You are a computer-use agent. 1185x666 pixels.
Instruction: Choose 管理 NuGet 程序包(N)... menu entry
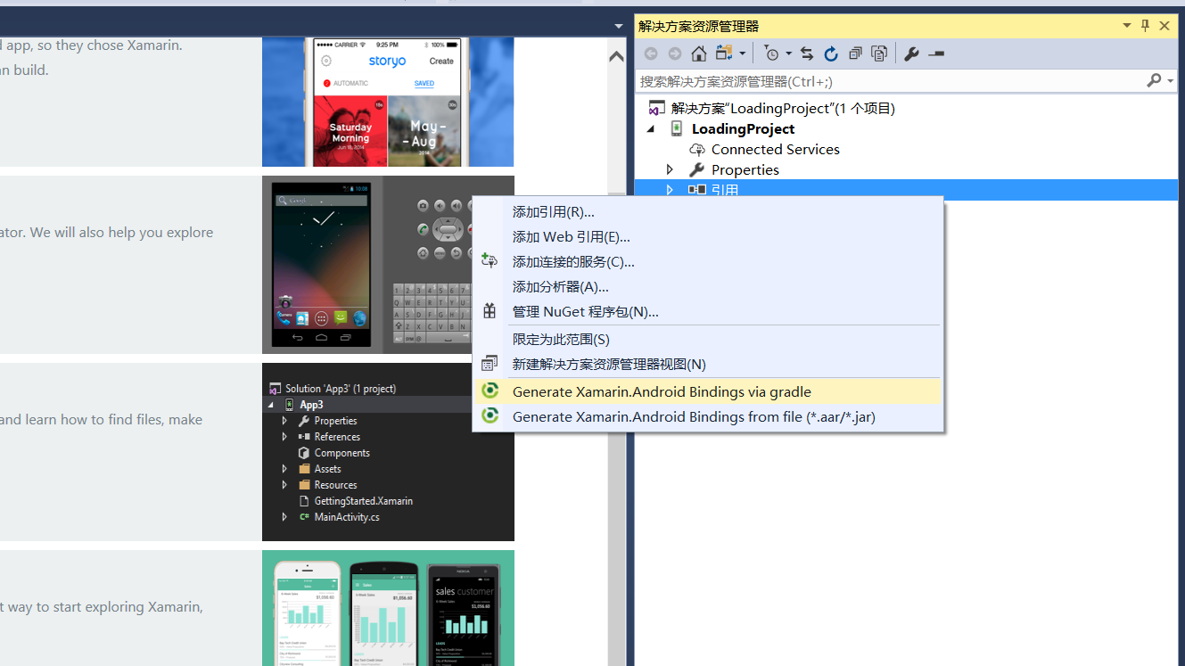click(x=586, y=312)
